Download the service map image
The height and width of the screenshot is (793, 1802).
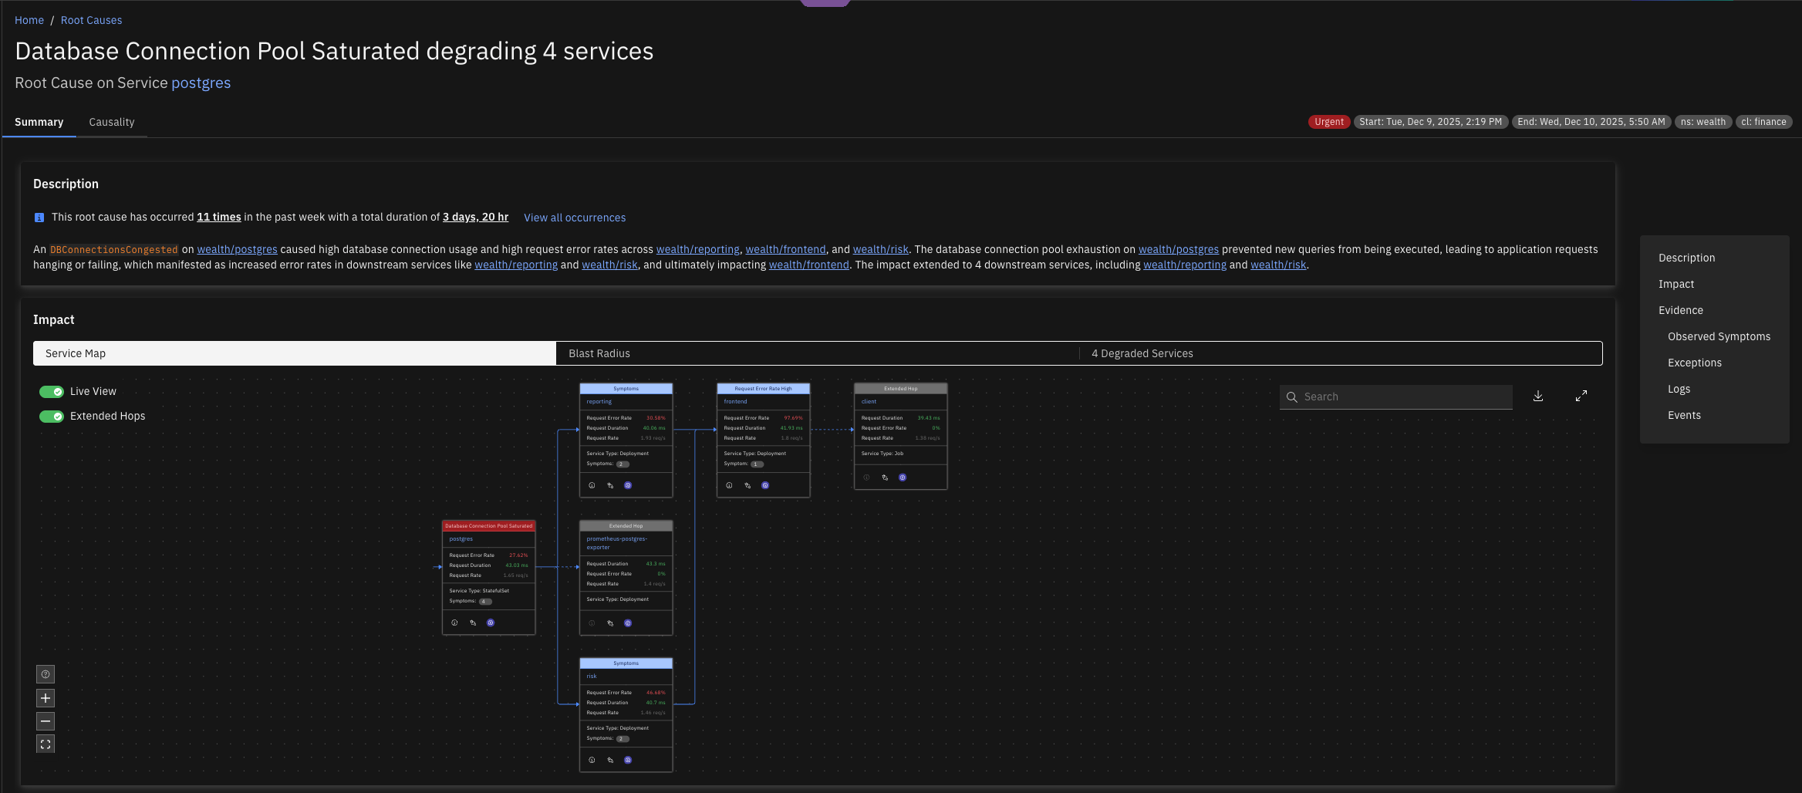tap(1538, 396)
